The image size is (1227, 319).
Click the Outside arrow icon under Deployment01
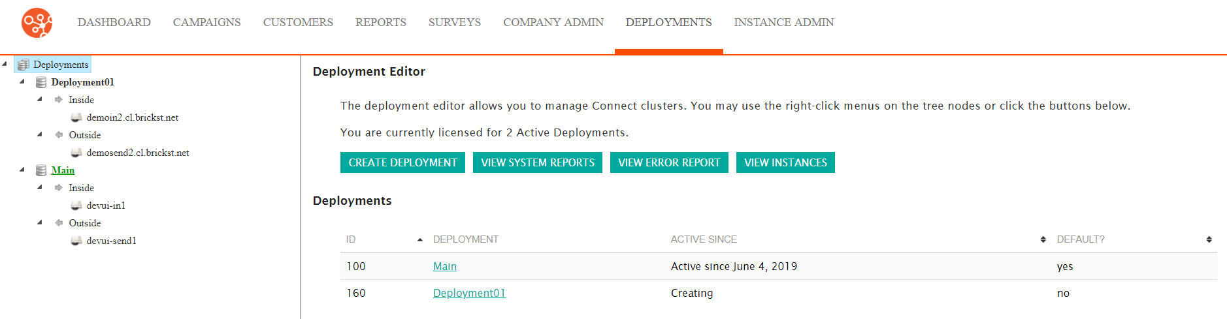(59, 135)
